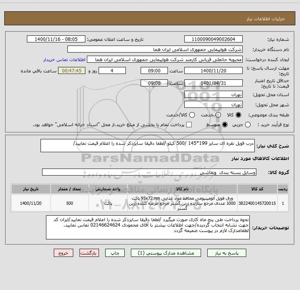Click product code 3822400145720015 cell
This screenshot has height=290, width=300.
tap(257, 203)
